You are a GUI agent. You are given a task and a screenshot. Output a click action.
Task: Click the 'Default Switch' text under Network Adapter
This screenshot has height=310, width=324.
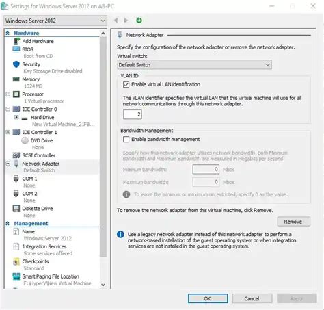(39, 170)
